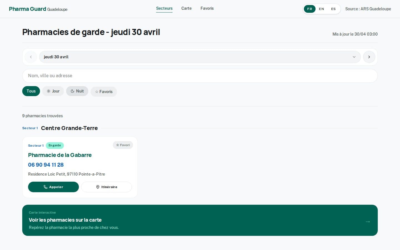The width and height of the screenshot is (400, 250).
Task: Select the Tous filter
Action: point(31,91)
